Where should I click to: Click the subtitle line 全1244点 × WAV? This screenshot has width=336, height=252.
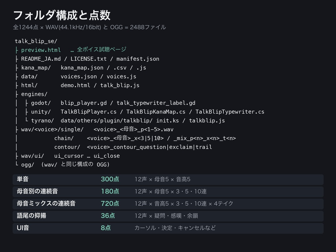[89, 27]
